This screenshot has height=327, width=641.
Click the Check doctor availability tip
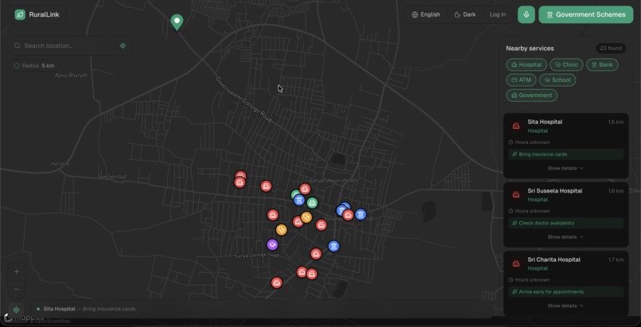coord(565,224)
